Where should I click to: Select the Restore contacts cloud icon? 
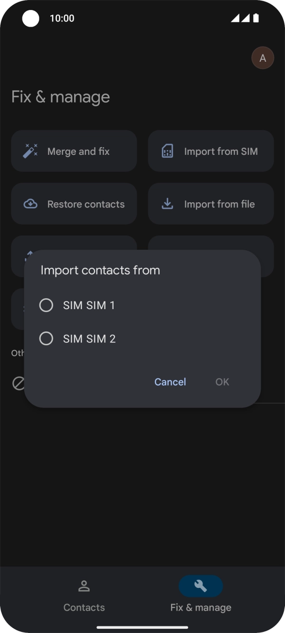tap(29, 204)
